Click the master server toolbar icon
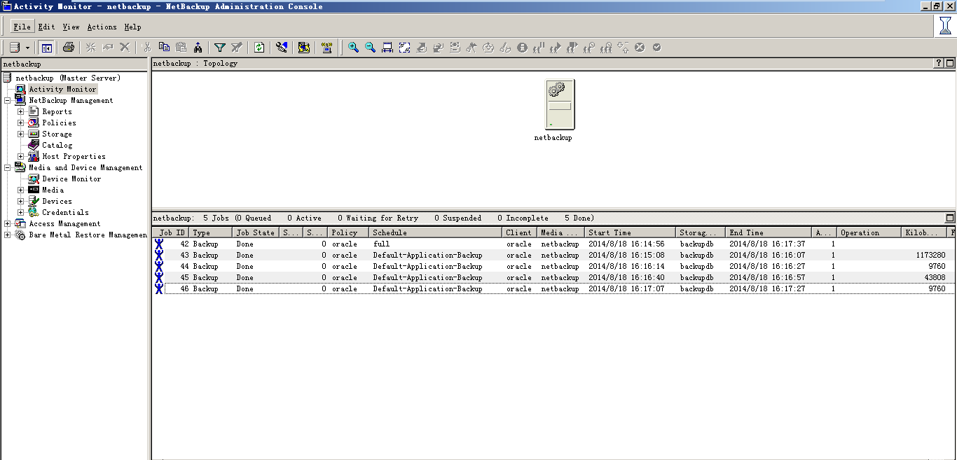 (14, 48)
